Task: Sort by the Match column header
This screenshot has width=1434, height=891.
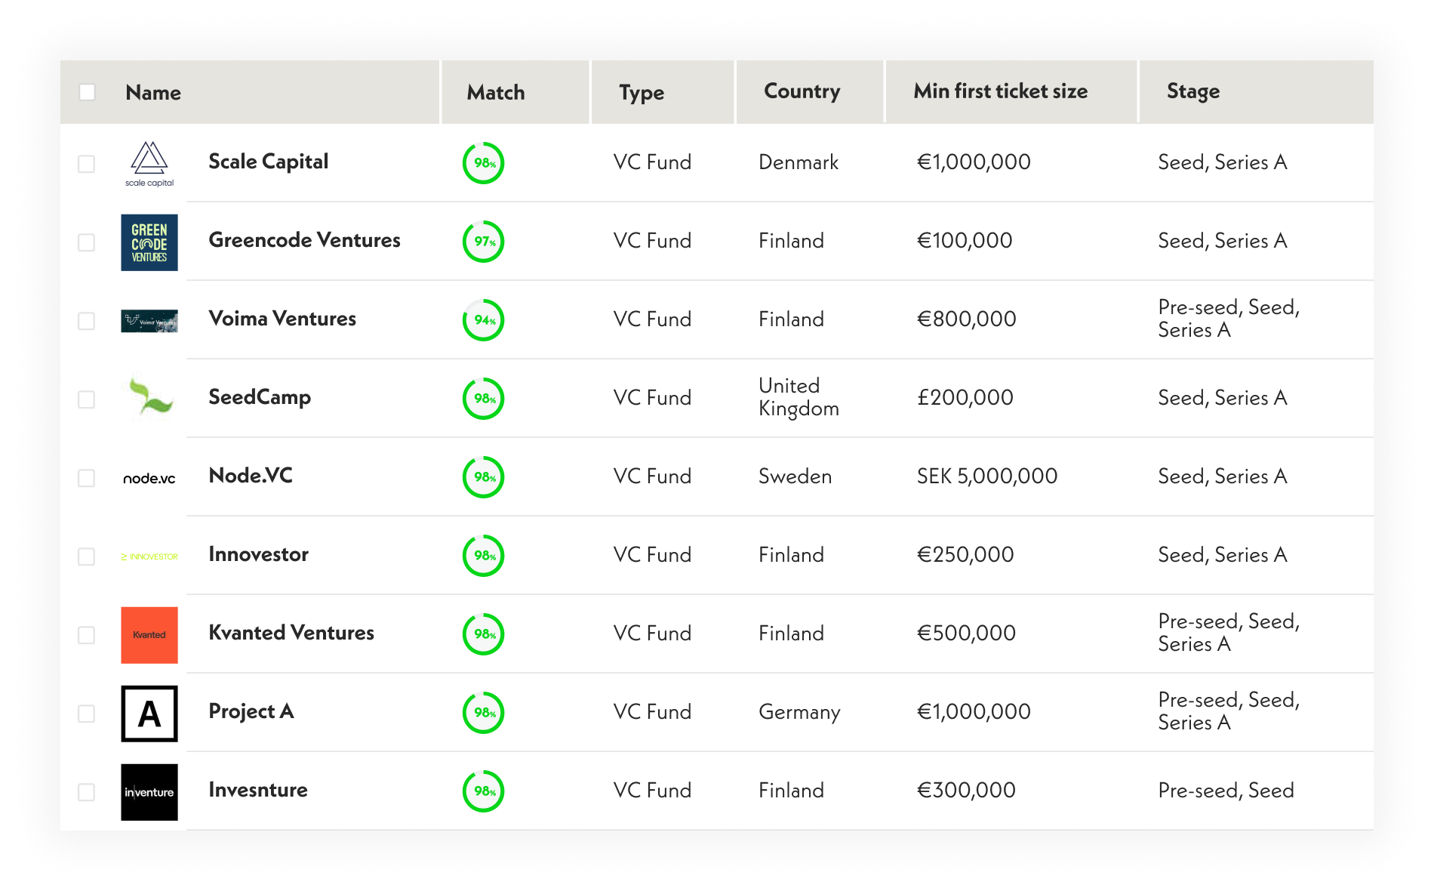Action: coord(495,92)
